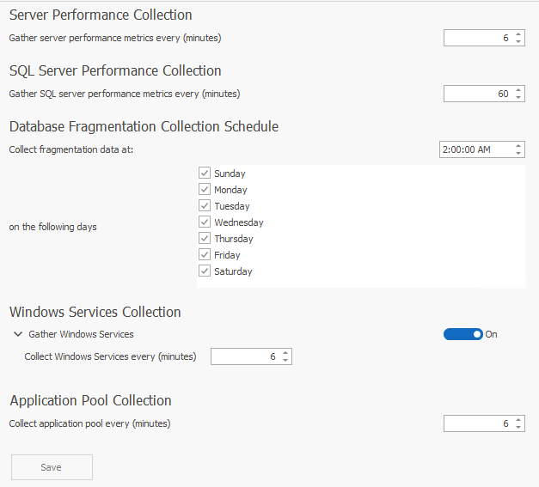Click the application pool minutes field
The image size is (539, 487).
tap(477, 423)
